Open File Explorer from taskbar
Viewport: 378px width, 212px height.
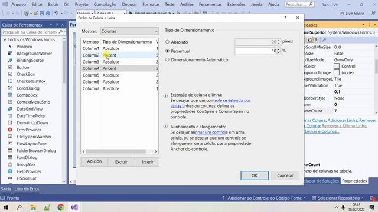[x=33, y=207]
